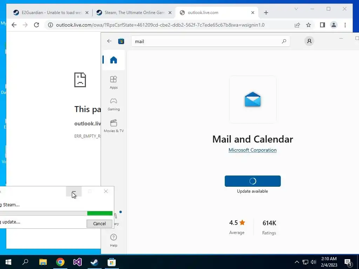Viewport: 359px width, 269px height.
Task: Click the Mail and Calendar app icon
Action: 252,99
